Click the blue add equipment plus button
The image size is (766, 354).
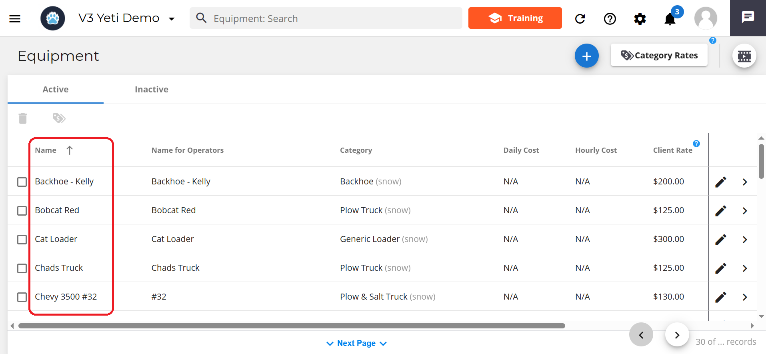tap(586, 56)
